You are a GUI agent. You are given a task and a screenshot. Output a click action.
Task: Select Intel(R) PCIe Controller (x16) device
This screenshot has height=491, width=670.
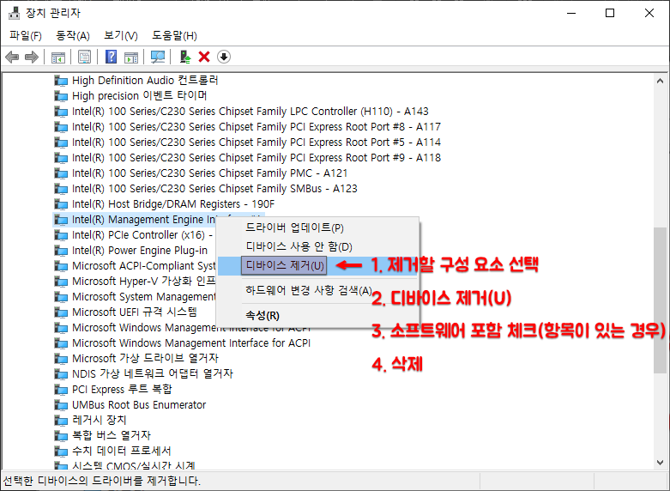(142, 235)
